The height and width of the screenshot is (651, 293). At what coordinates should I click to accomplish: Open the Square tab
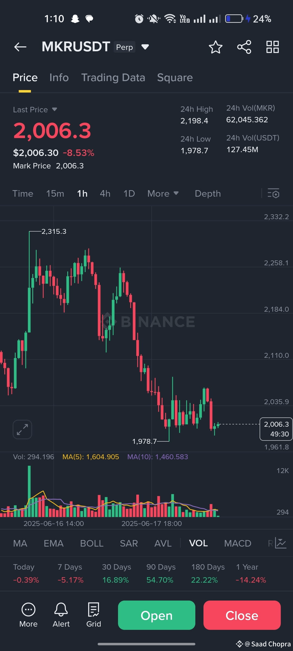click(x=175, y=78)
